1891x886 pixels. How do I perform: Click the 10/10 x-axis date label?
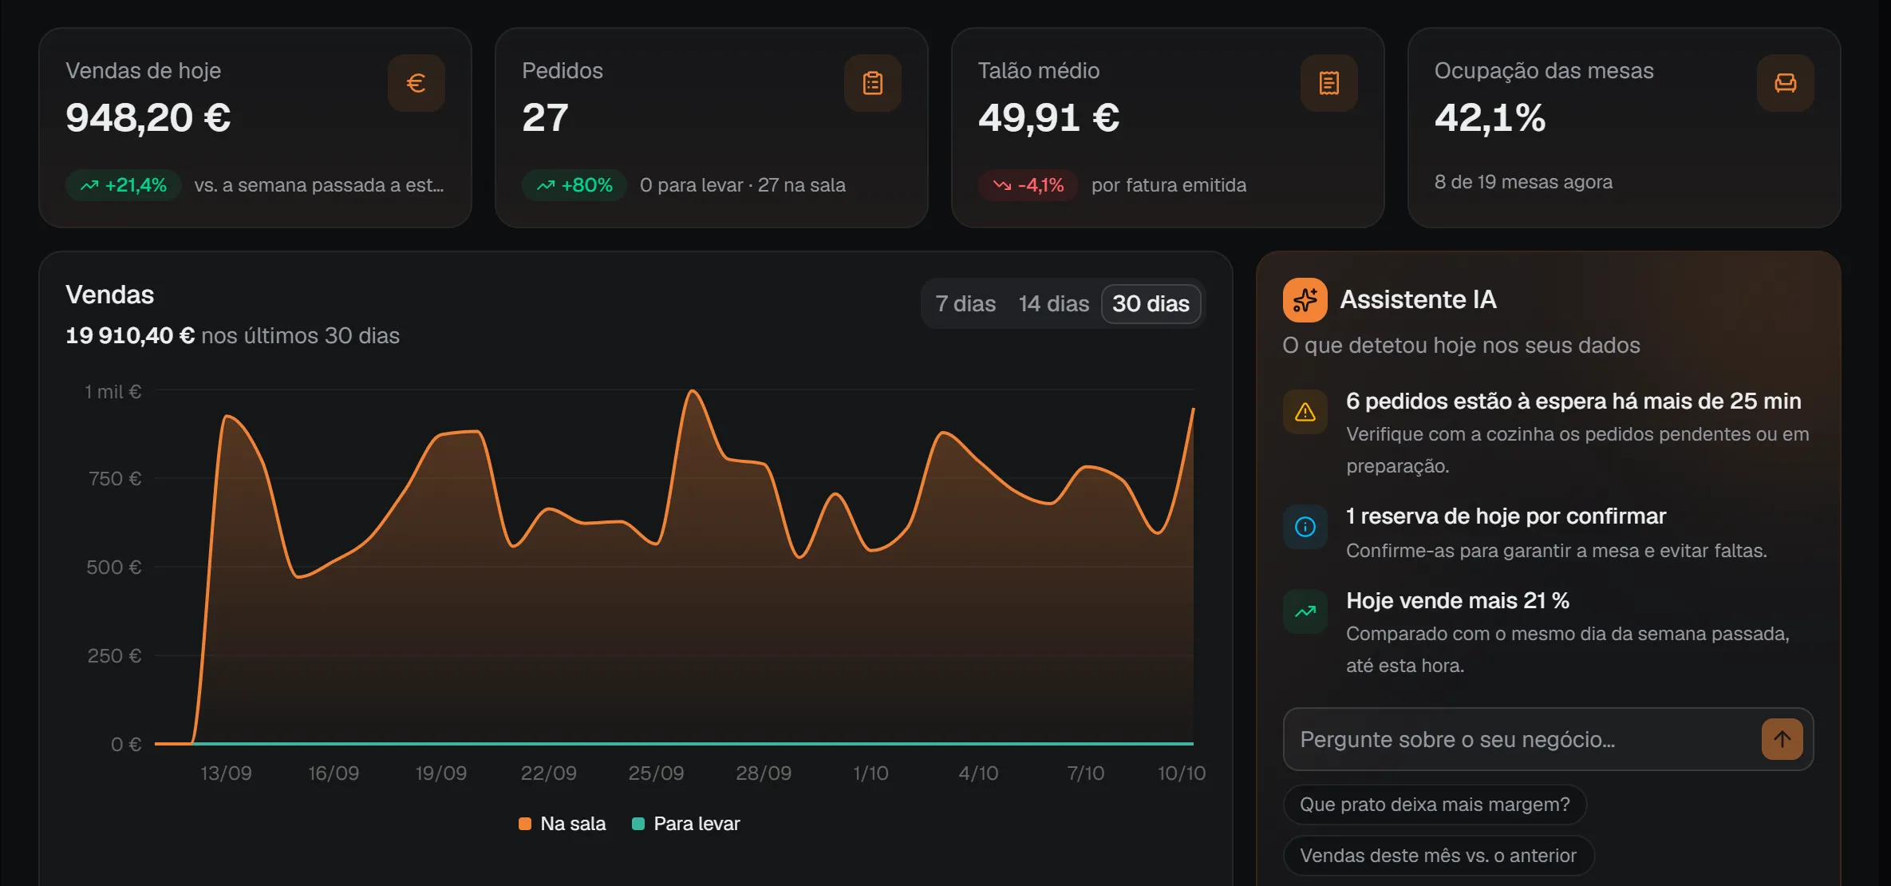pyautogui.click(x=1182, y=773)
